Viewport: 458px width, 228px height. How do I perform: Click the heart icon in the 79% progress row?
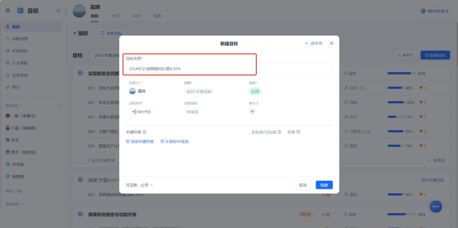click(x=421, y=146)
